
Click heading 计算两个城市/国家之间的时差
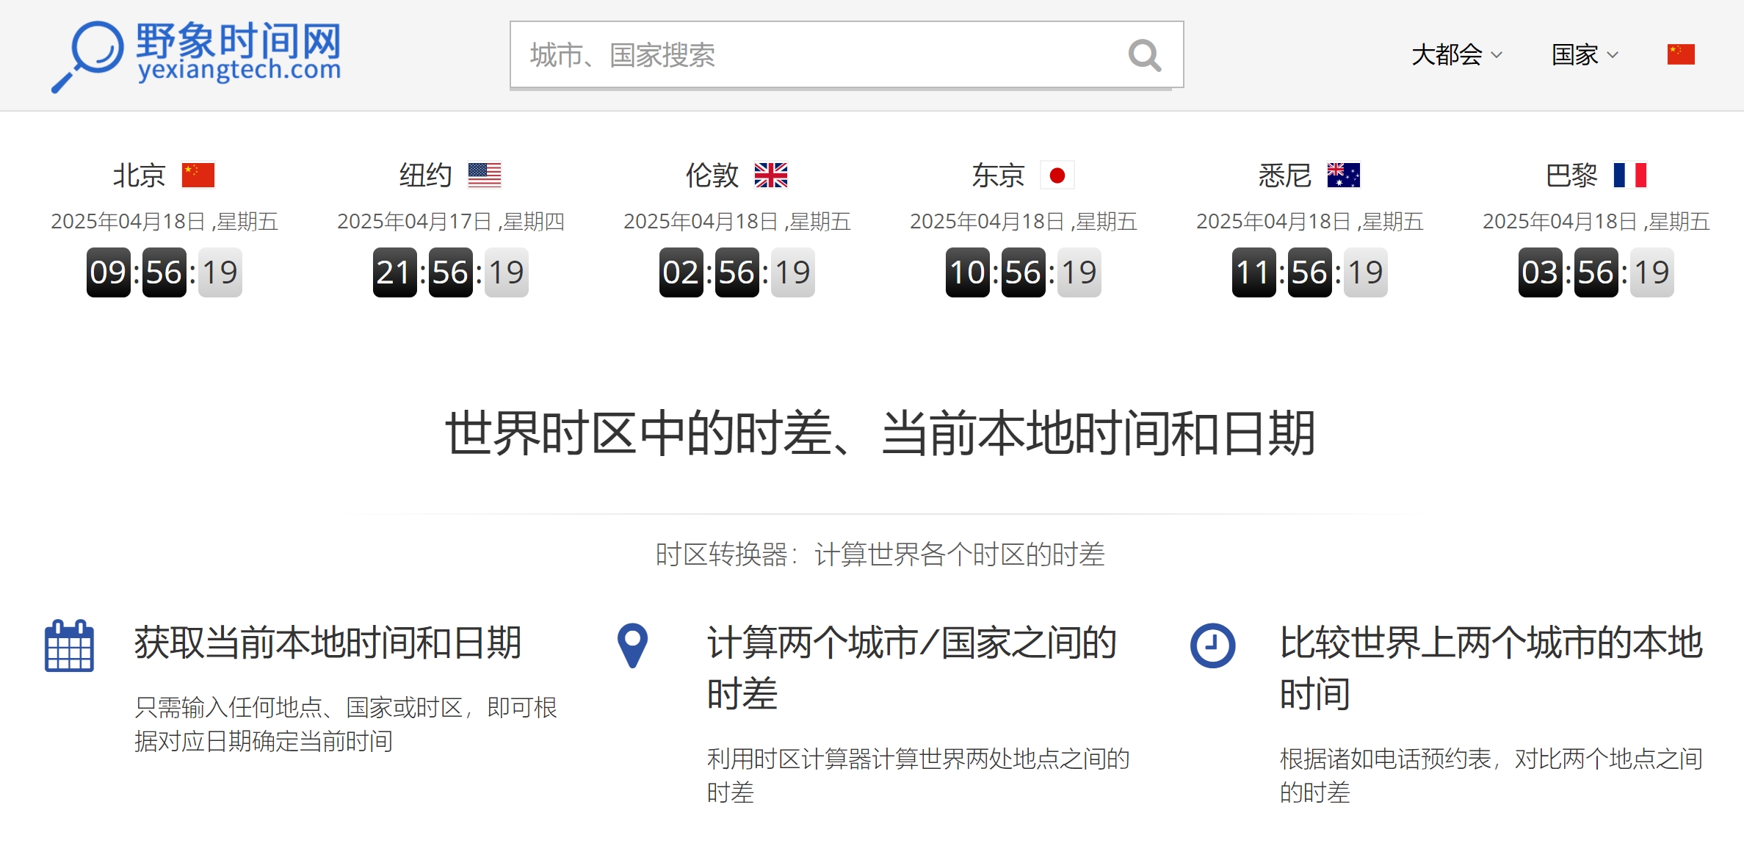911,668
